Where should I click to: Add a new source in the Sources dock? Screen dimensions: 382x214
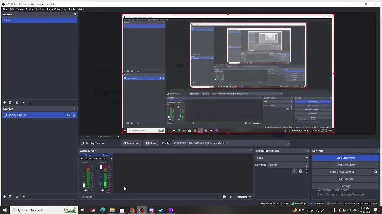(4, 196)
